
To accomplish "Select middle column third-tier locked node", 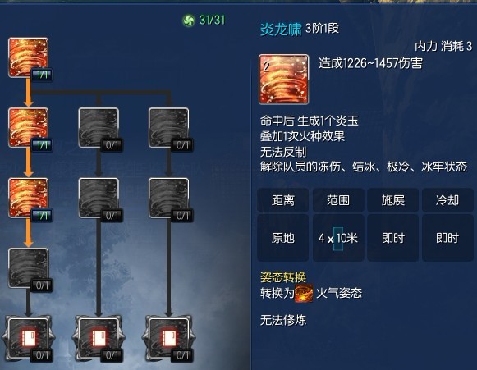I will (x=99, y=198).
